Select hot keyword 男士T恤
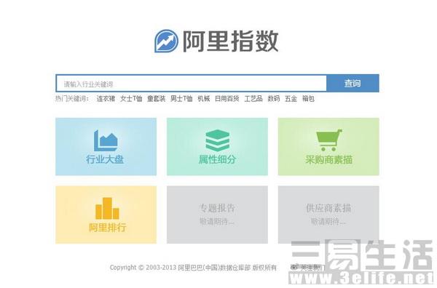Image resolution: width=437 pixels, height=288 pixels. (x=181, y=98)
